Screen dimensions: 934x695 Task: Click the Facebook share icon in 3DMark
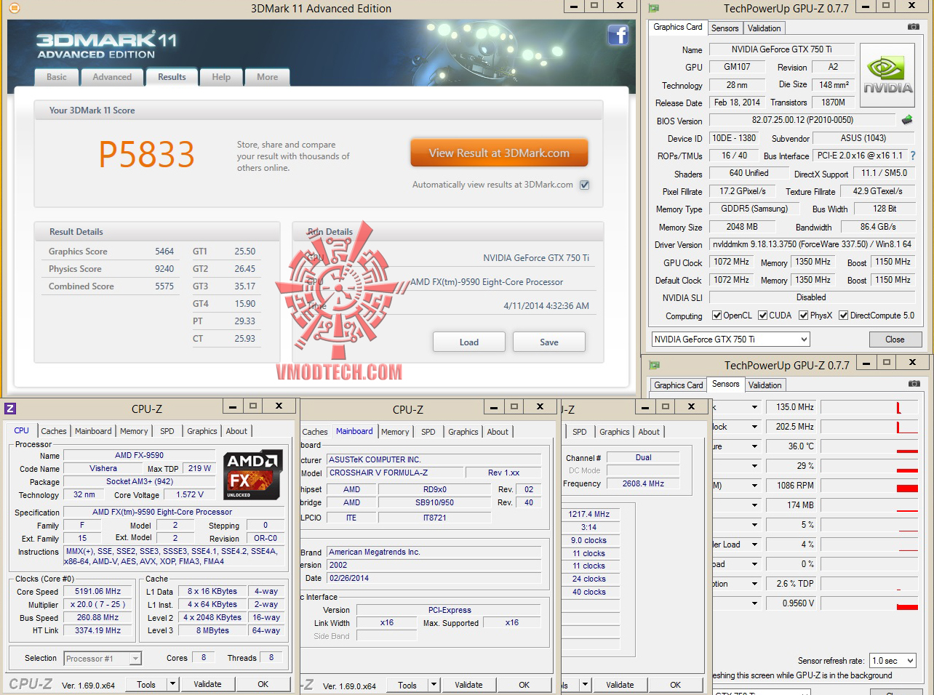pos(618,35)
